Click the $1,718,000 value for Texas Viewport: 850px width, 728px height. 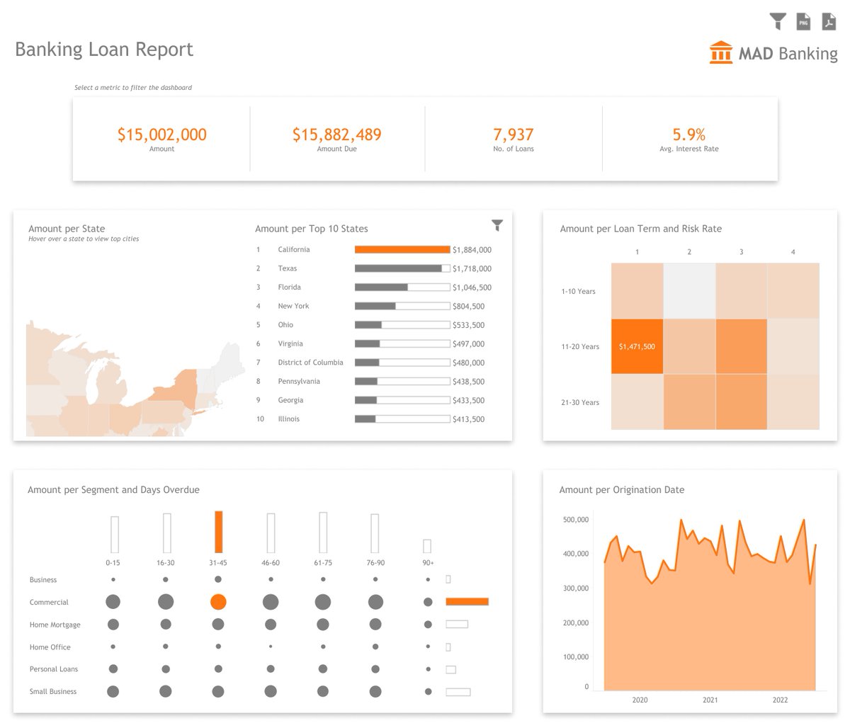click(x=472, y=269)
